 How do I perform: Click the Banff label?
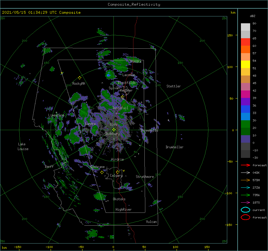[x=49, y=166]
